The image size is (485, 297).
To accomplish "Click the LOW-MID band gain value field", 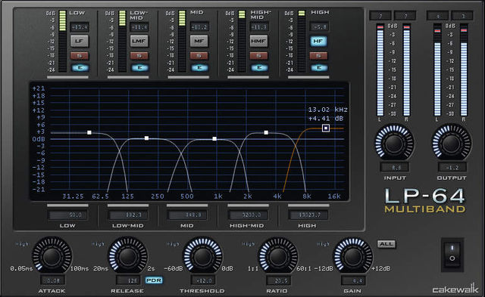I will (139, 27).
